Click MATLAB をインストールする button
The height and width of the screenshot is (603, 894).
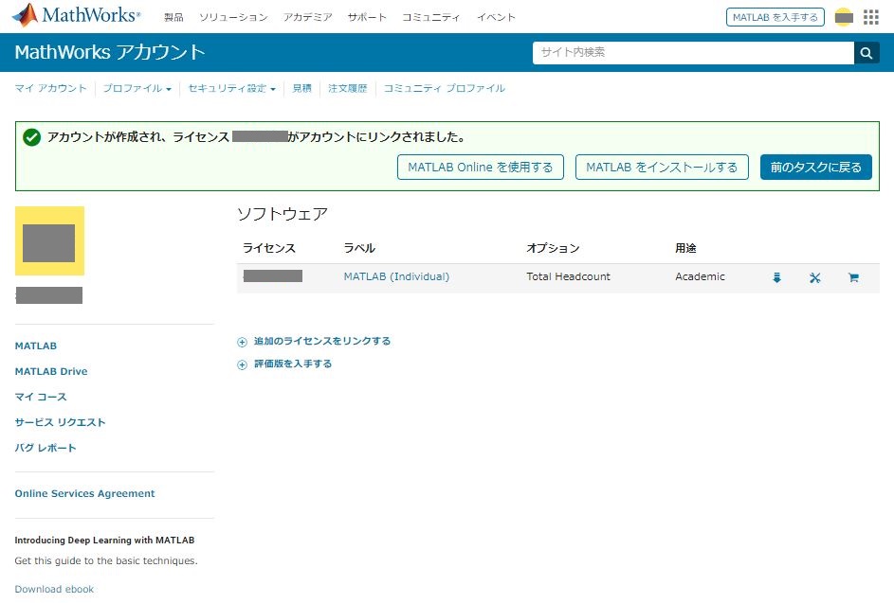point(662,168)
